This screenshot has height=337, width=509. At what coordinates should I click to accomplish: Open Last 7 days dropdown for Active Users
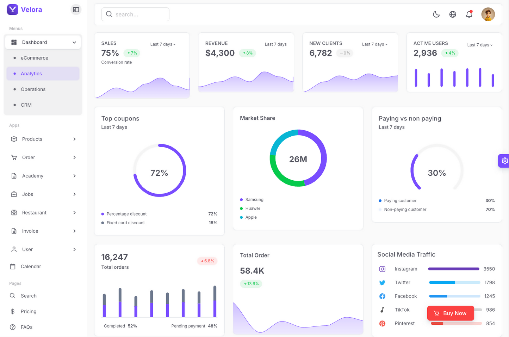tap(480, 45)
